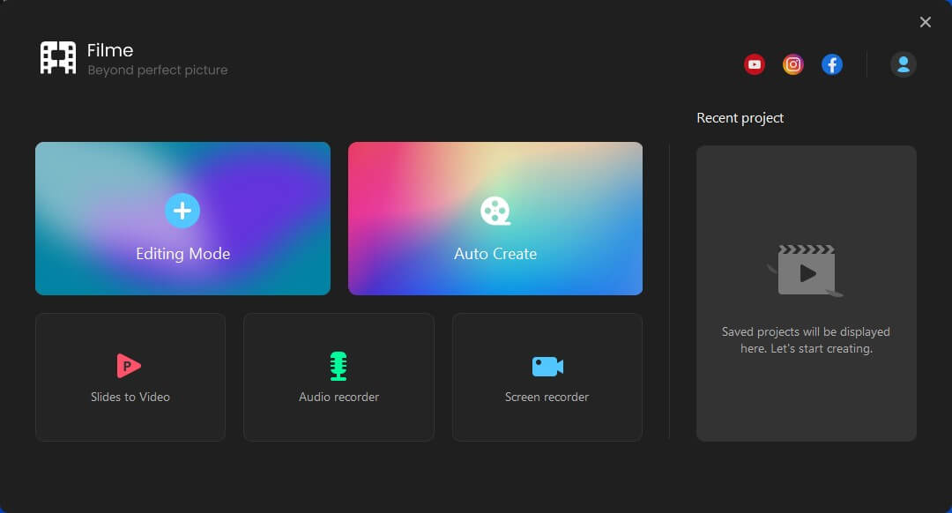952x513 pixels.
Task: Start the Screen recorder
Action: 547,377
